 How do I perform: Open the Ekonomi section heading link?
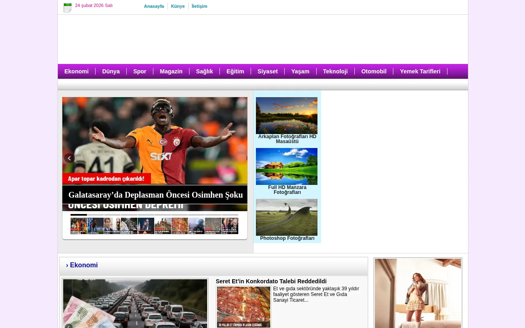(84, 265)
